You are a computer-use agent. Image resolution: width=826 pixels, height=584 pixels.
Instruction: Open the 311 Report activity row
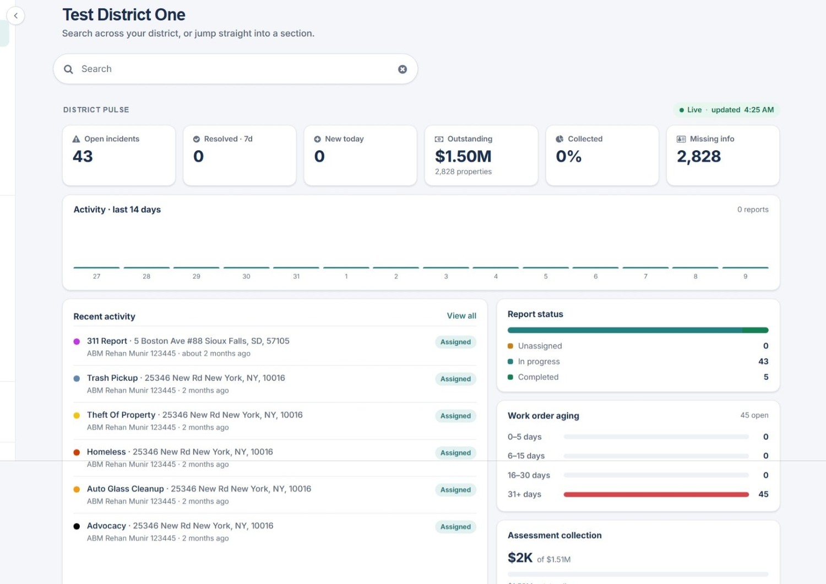pyautogui.click(x=275, y=347)
